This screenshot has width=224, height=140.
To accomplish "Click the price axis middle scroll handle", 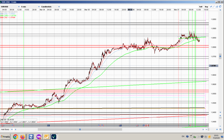I will click(x=220, y=56).
